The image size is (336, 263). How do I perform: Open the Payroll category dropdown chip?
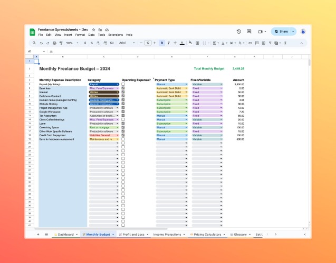pos(104,84)
